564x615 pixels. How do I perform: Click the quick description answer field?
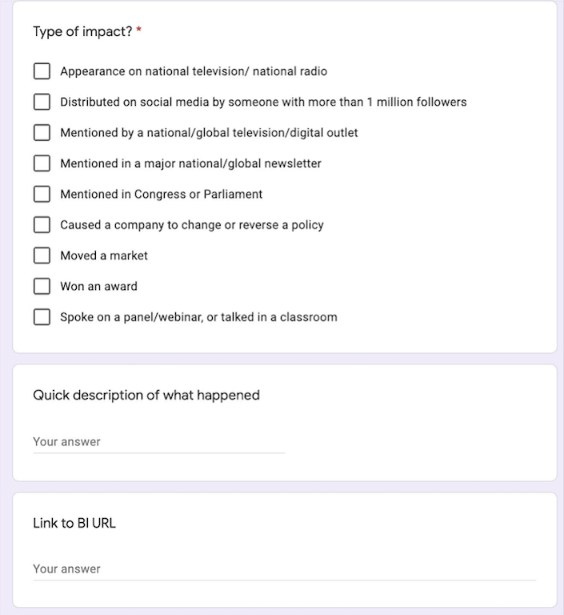(x=158, y=442)
